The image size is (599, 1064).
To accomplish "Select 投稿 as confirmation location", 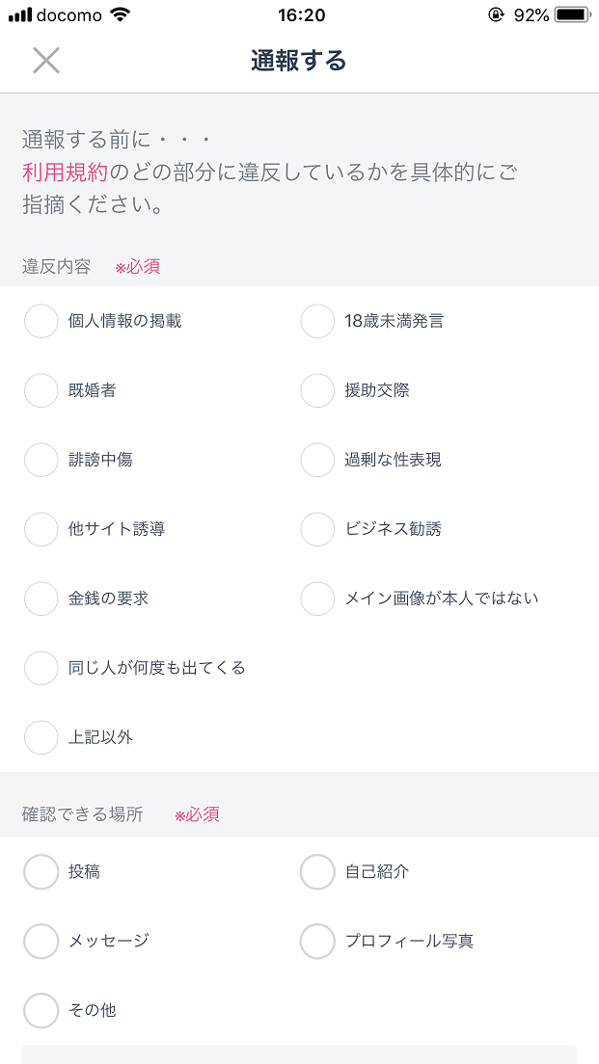I will click(41, 871).
